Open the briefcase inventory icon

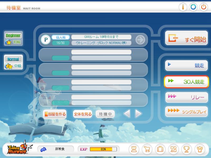(x=160, y=149)
